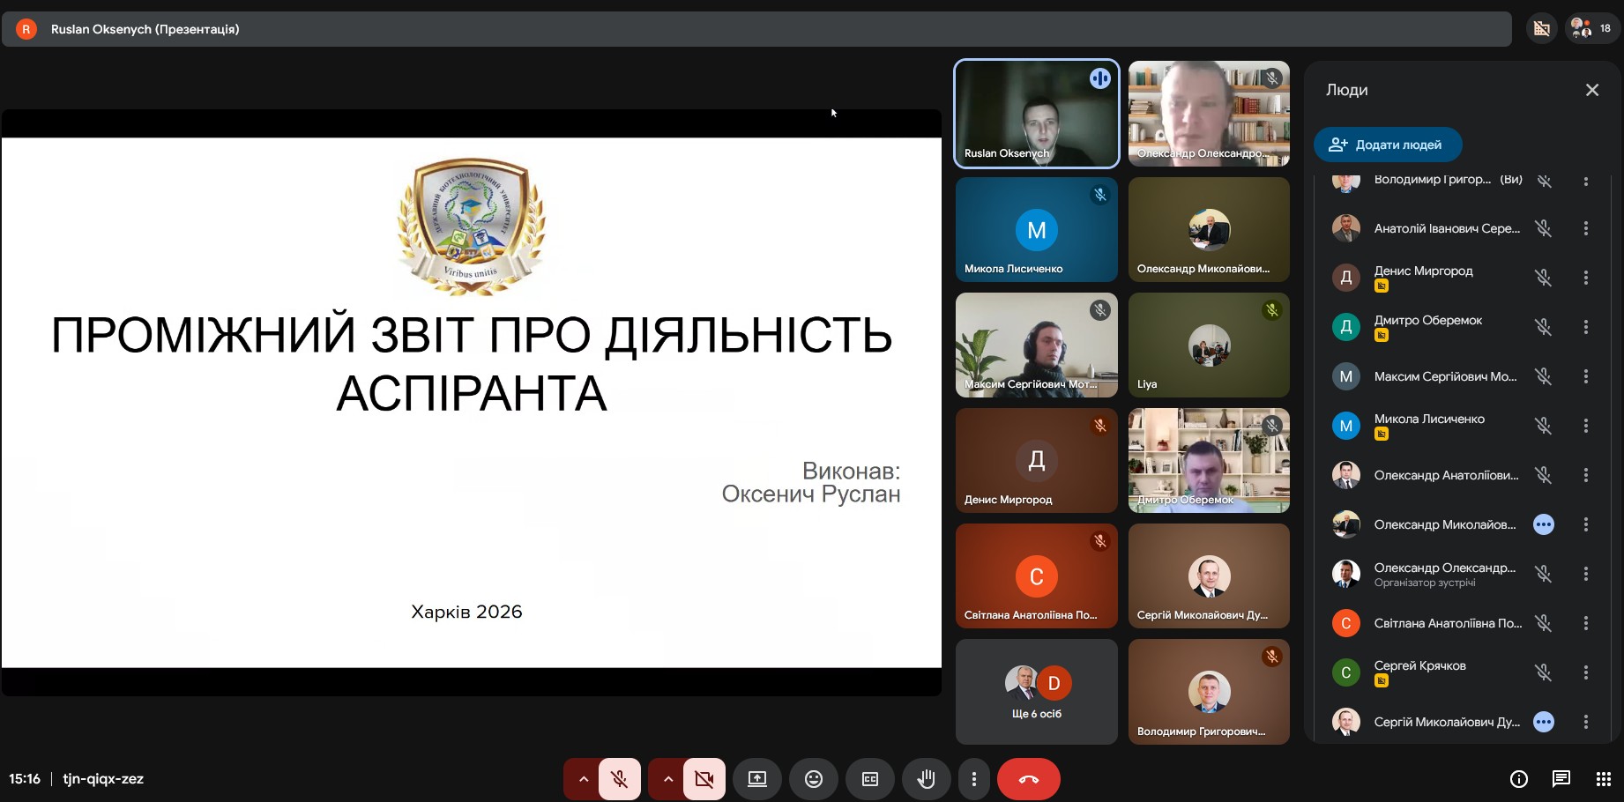Toggle the microphone mute button
1624x802 pixels.
click(x=620, y=779)
